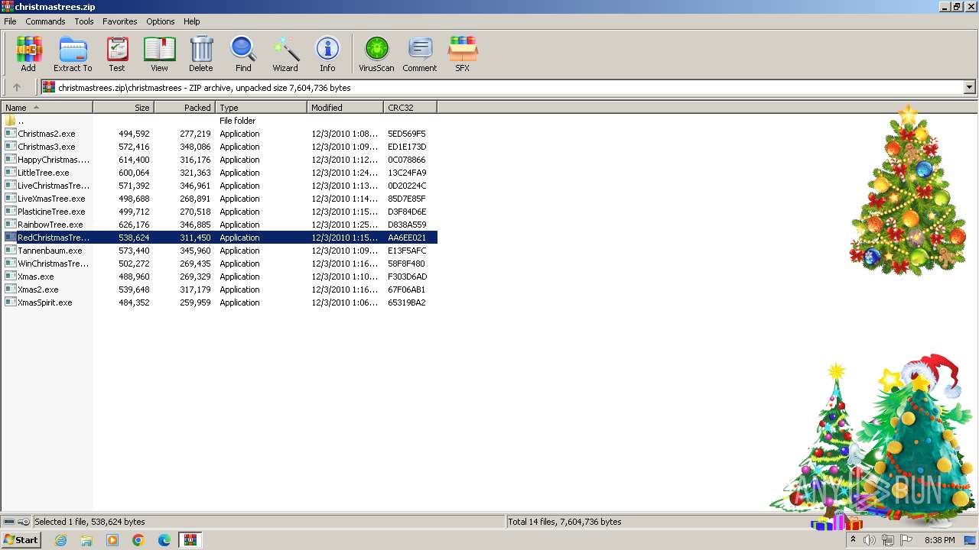This screenshot has width=979, height=550.
Task: Click the show desktop button
Action: tap(970, 540)
